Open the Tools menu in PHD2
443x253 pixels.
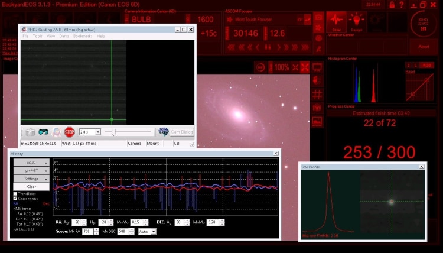click(37, 36)
